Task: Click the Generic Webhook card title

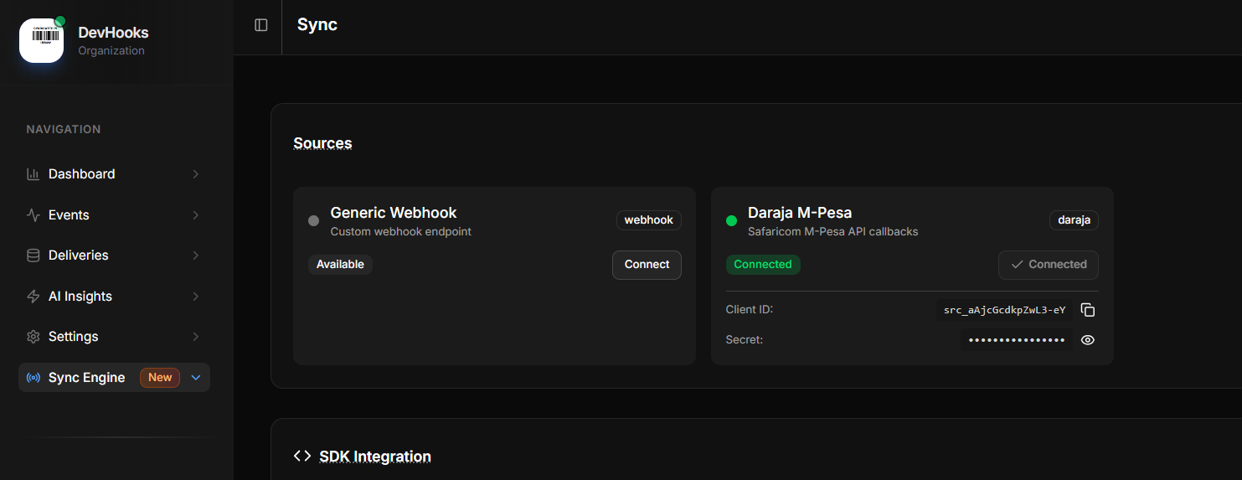Action: 394,213
